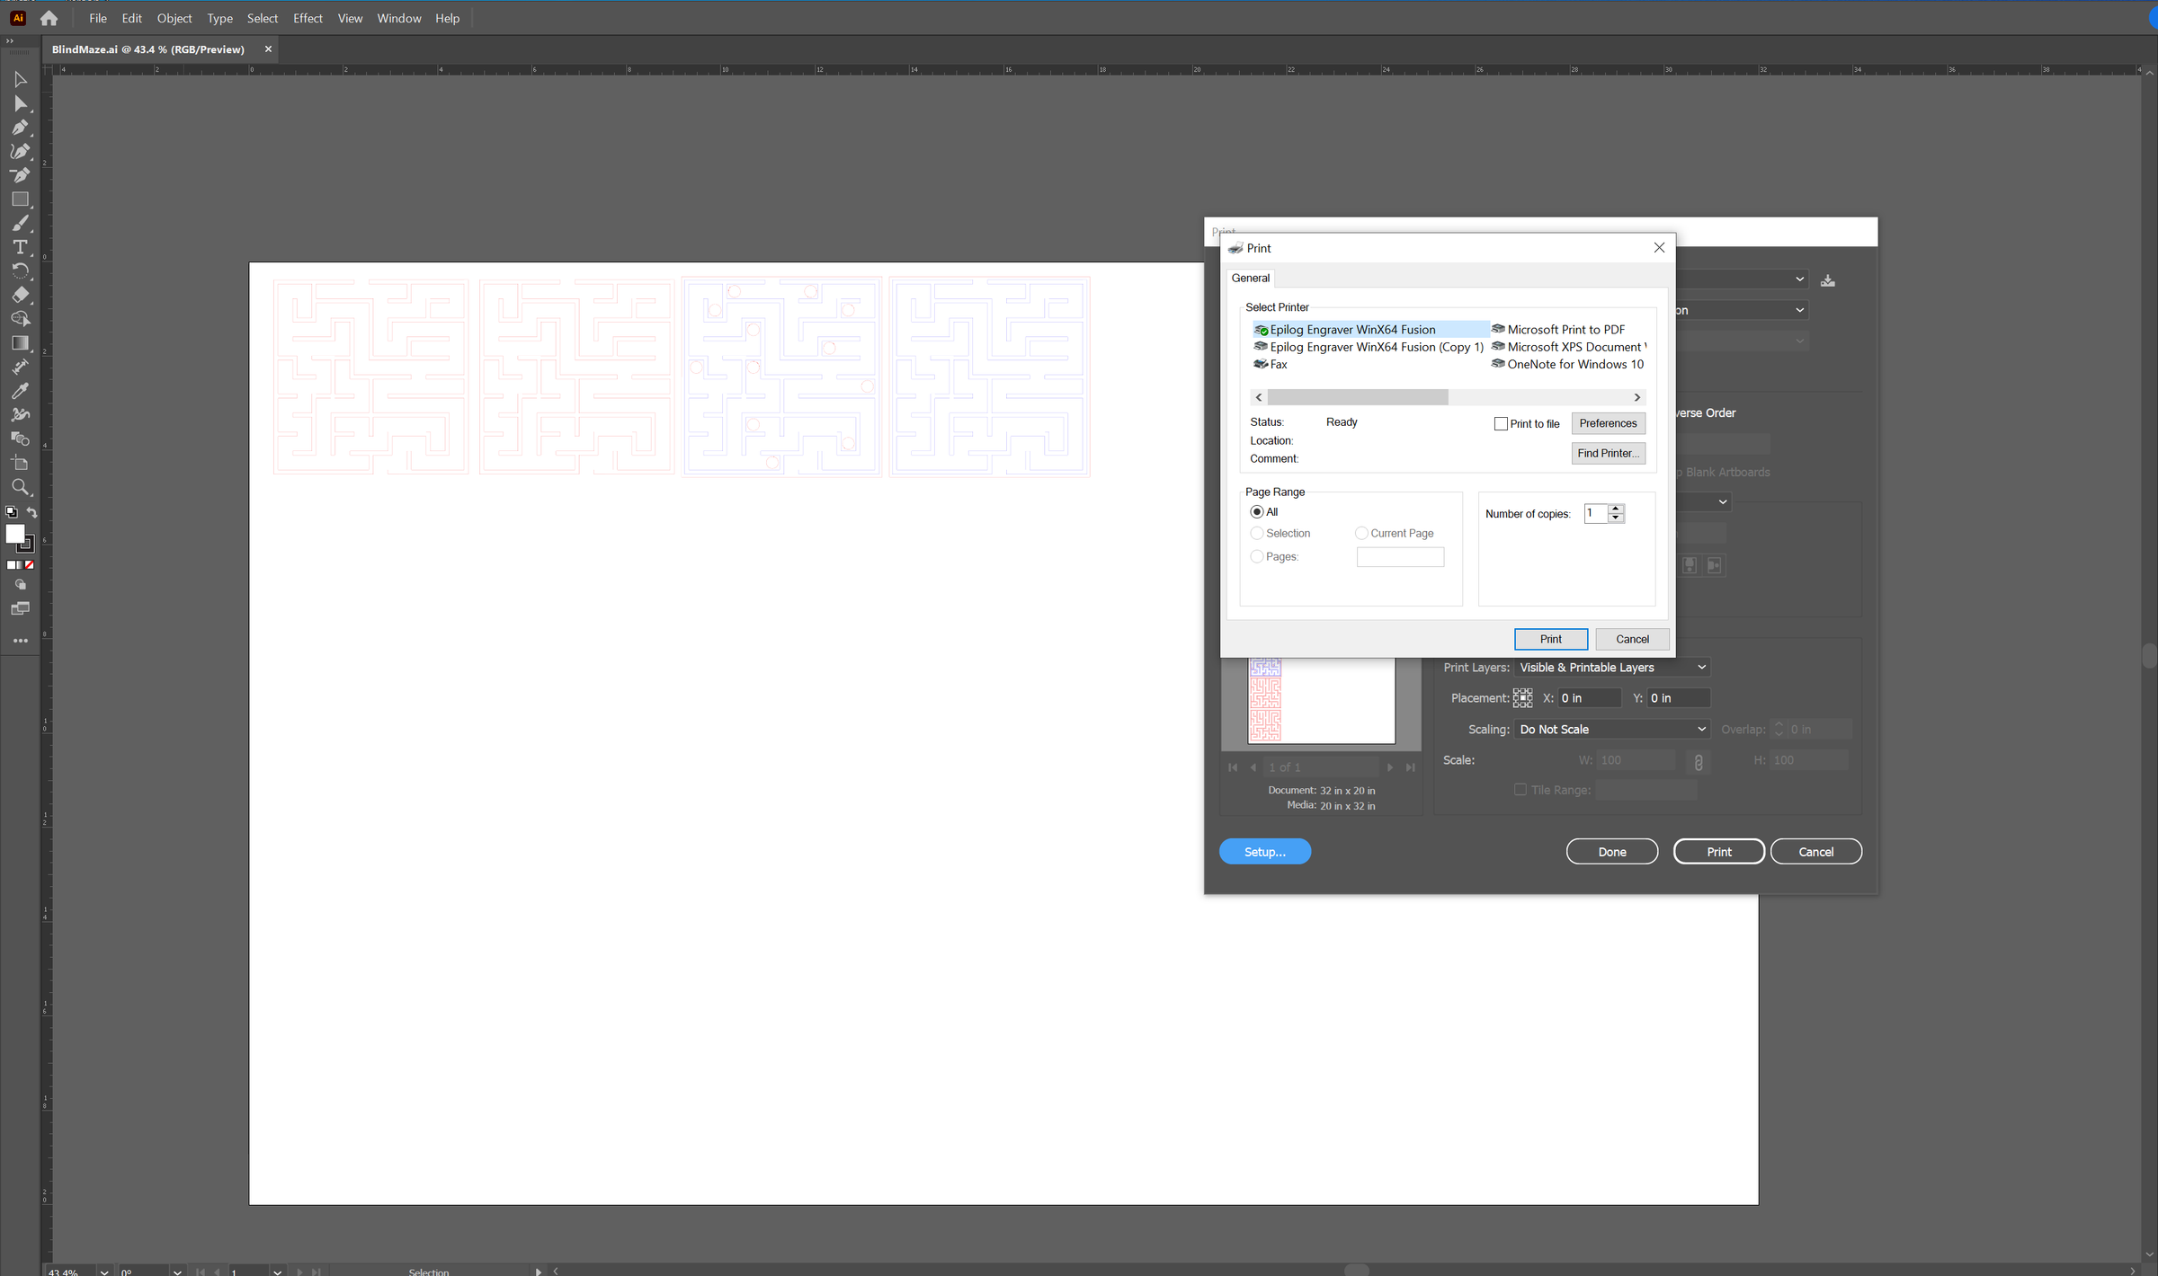Expand the Scaling Do Not Scale dropdown

pos(1611,730)
